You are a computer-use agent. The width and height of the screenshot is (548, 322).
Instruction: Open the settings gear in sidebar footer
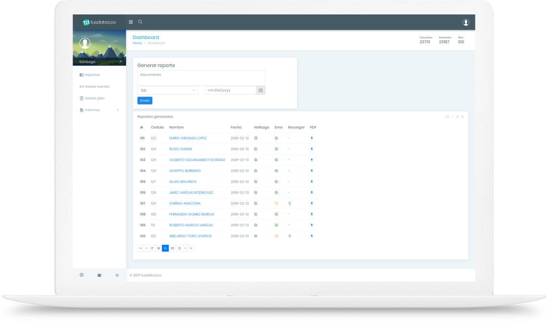click(x=81, y=275)
